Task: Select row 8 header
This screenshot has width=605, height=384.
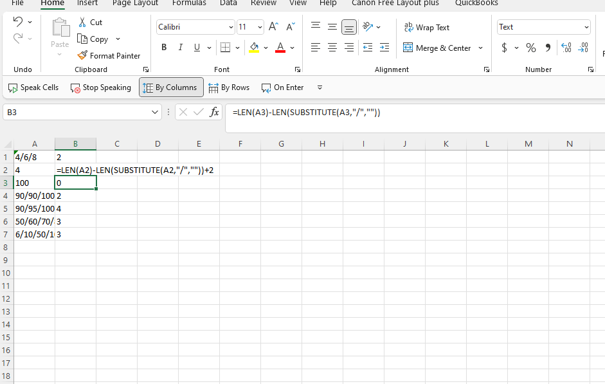Action: 6,247
